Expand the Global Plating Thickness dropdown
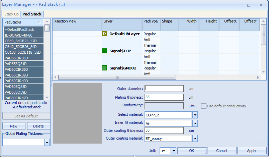The image size is (269, 157). (x=47, y=143)
